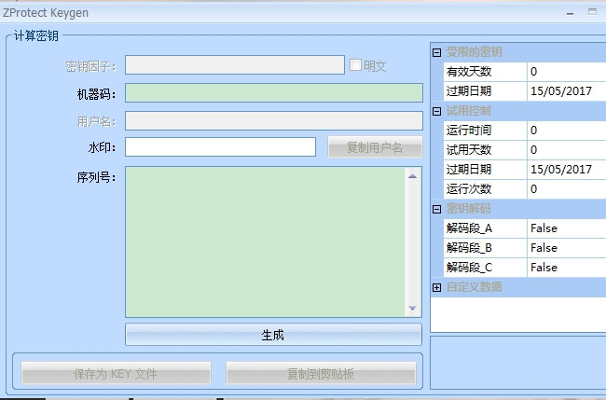Focus the 机器码 input field
Viewport: 606px width, 400px height.
pyautogui.click(x=273, y=92)
